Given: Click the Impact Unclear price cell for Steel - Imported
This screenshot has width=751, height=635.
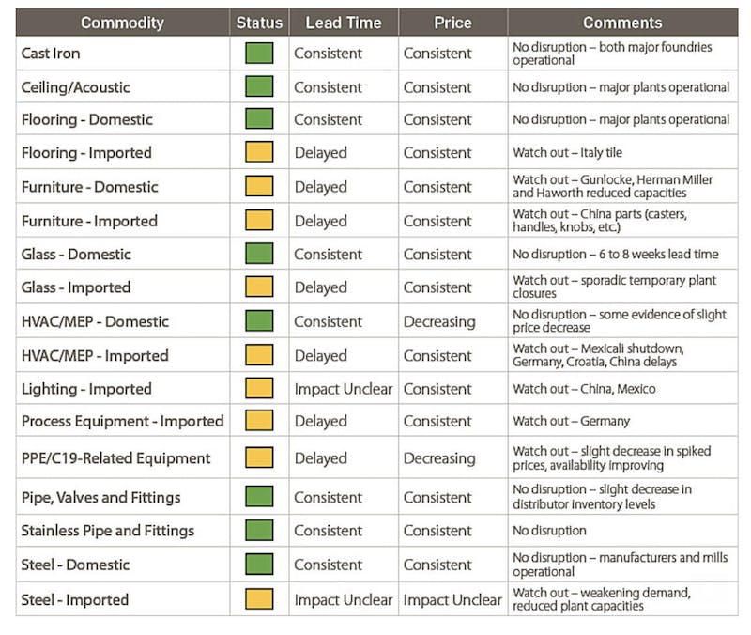Looking at the screenshot, I should tap(452, 599).
